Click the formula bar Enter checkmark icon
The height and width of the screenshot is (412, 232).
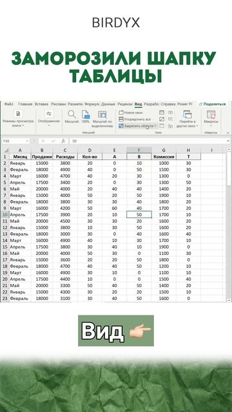53,141
